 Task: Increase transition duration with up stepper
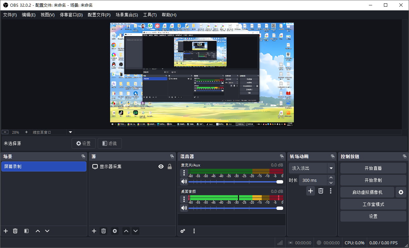(331, 177)
